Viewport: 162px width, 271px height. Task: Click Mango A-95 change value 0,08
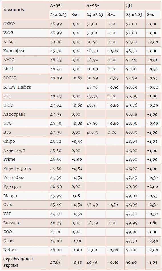[x=76, y=196]
